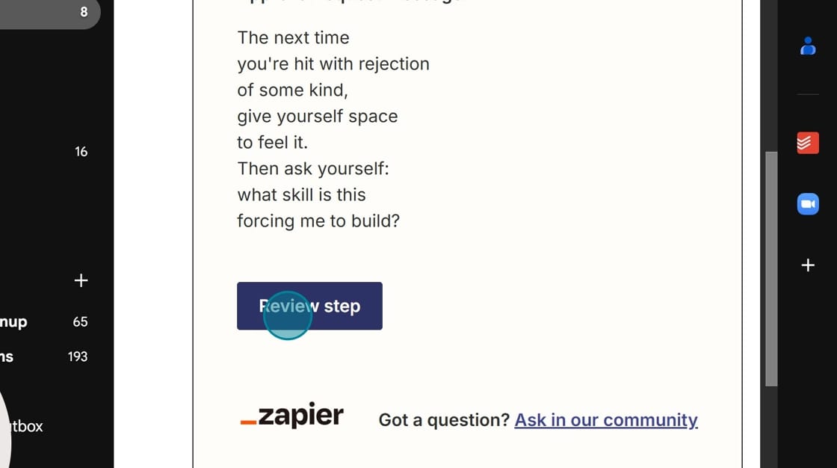Launch Zoom using the blue camera icon

[808, 203]
